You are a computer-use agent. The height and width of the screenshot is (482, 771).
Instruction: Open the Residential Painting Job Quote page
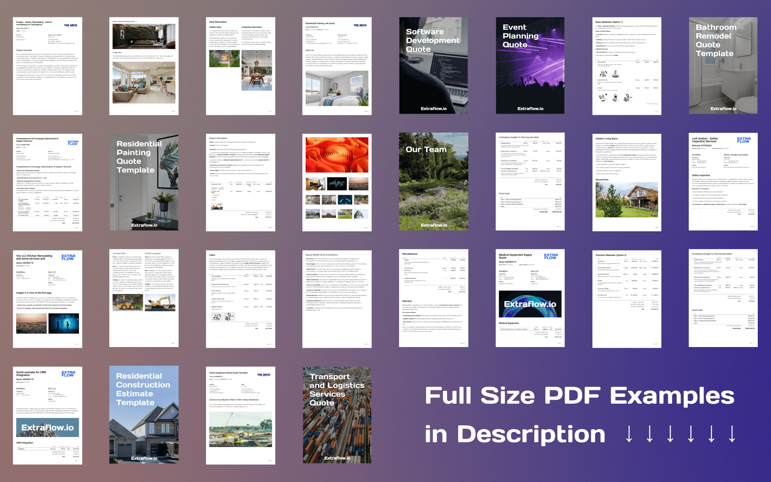tap(337, 66)
